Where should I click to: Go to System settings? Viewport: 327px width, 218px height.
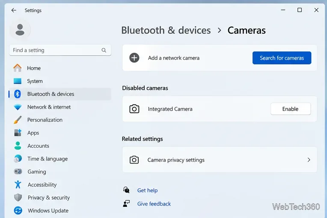60,81
